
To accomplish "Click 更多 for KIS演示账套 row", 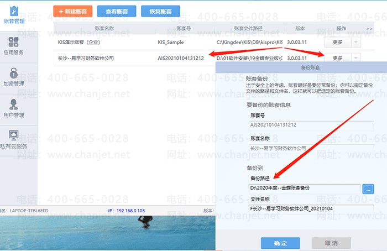I will pos(337,42).
